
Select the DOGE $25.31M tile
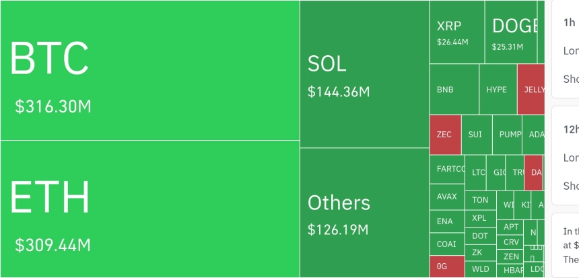(511, 32)
